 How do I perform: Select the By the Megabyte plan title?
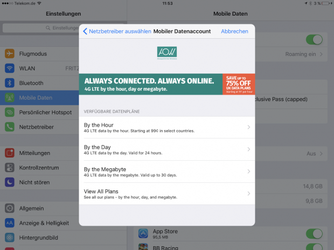(x=105, y=169)
